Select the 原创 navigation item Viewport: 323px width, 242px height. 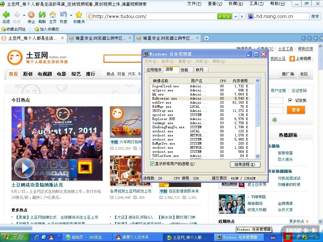[x=28, y=74]
